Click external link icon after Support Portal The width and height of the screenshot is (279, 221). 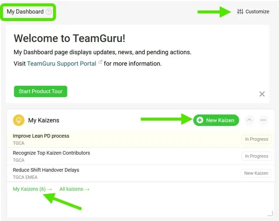click(100, 62)
